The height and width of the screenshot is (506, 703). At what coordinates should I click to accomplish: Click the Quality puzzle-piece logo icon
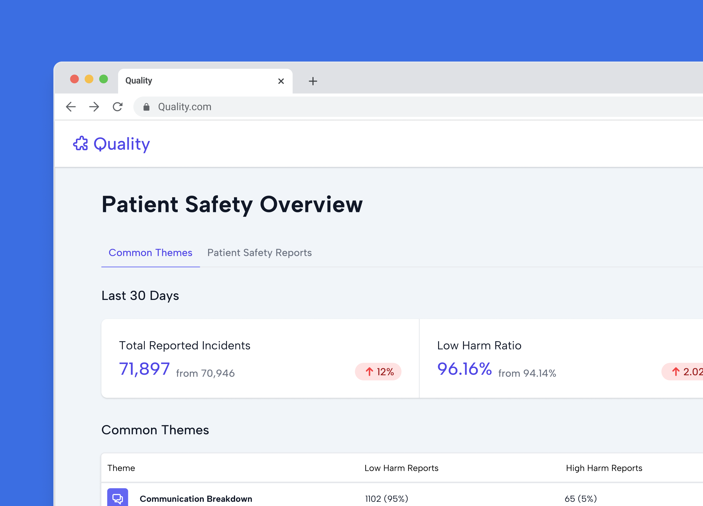[x=81, y=143]
